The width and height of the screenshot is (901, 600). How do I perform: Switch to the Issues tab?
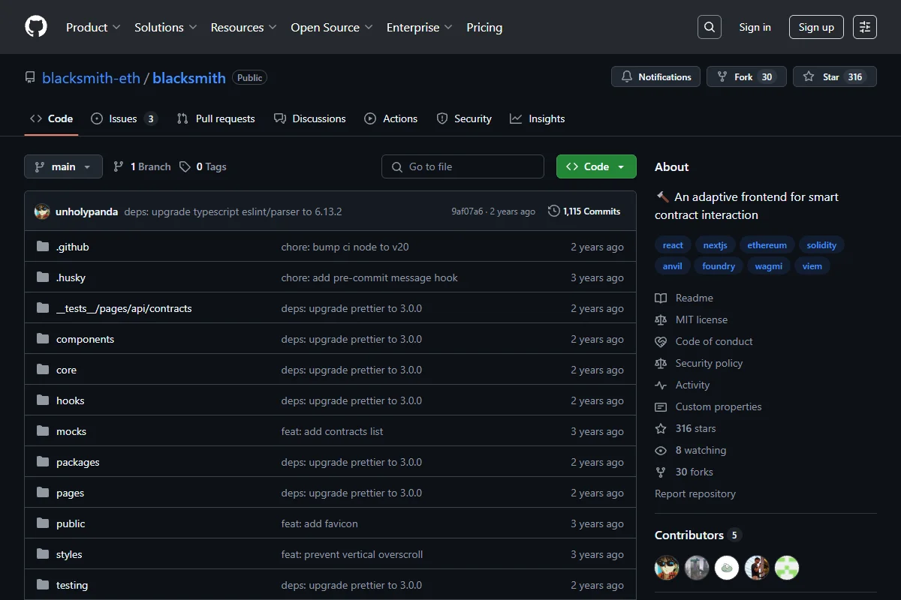click(124, 118)
